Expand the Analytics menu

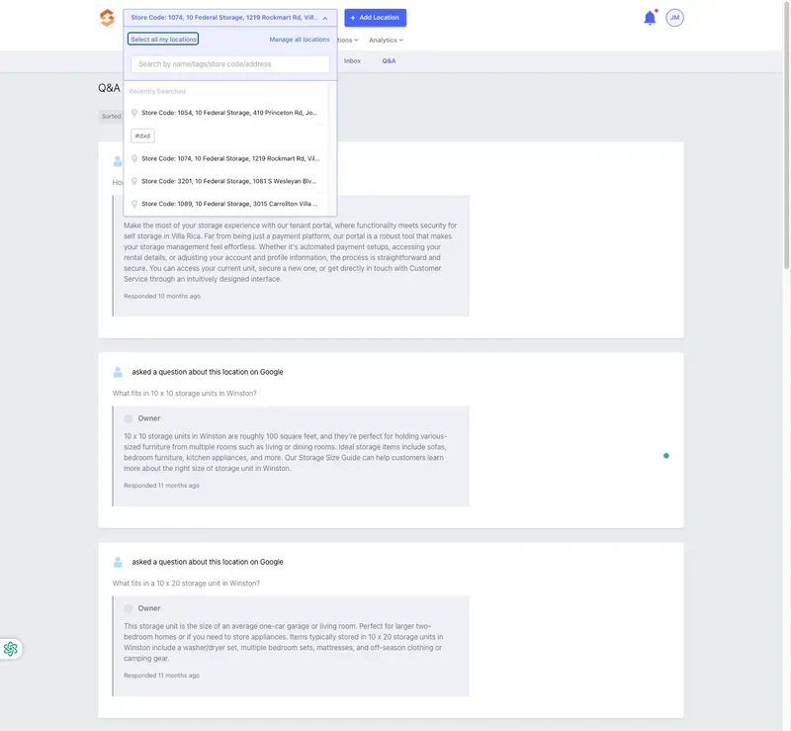(386, 40)
